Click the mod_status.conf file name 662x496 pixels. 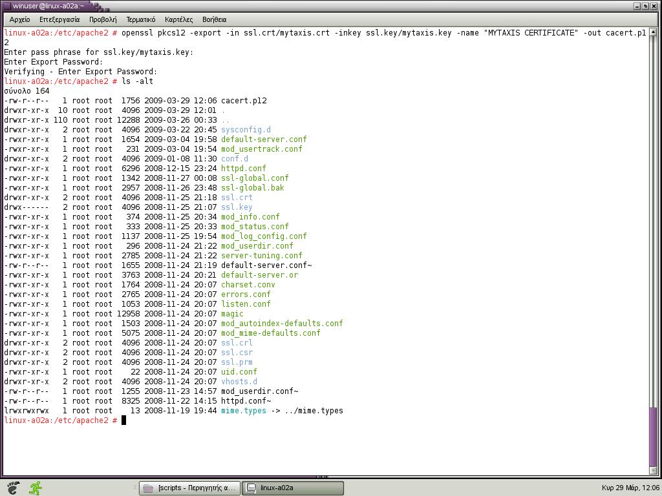255,227
